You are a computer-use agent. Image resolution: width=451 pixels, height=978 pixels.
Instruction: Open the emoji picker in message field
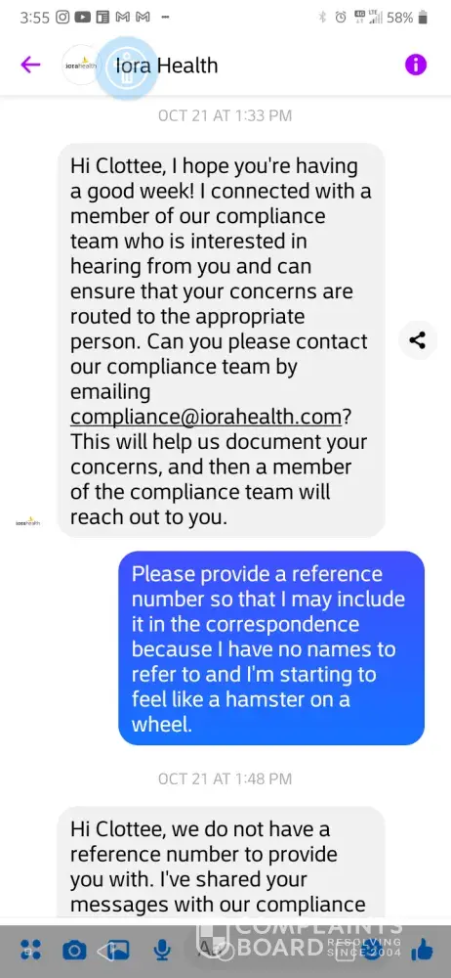(x=374, y=950)
